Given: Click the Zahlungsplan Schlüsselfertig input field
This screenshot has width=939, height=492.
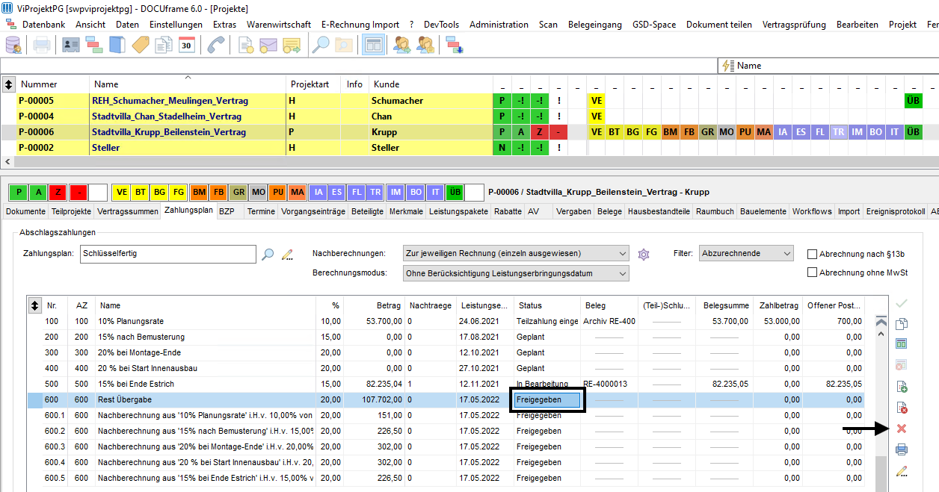Looking at the screenshot, I should point(167,254).
